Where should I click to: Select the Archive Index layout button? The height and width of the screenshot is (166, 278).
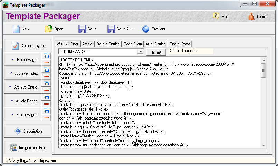(x=23, y=73)
